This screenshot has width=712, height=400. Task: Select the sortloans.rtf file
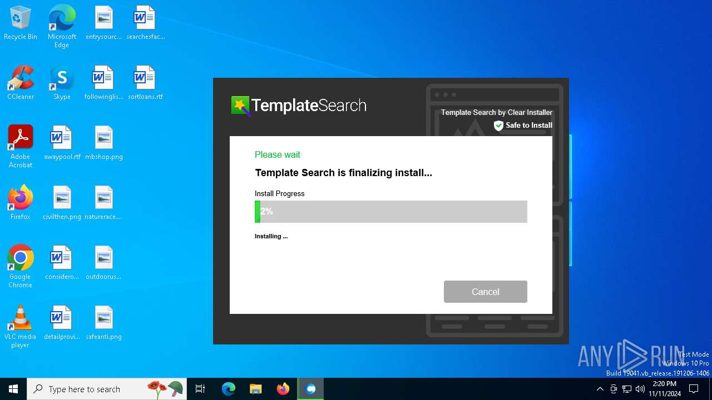145,83
